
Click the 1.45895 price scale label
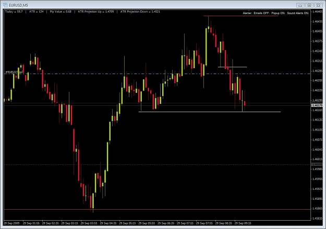click(317, 199)
